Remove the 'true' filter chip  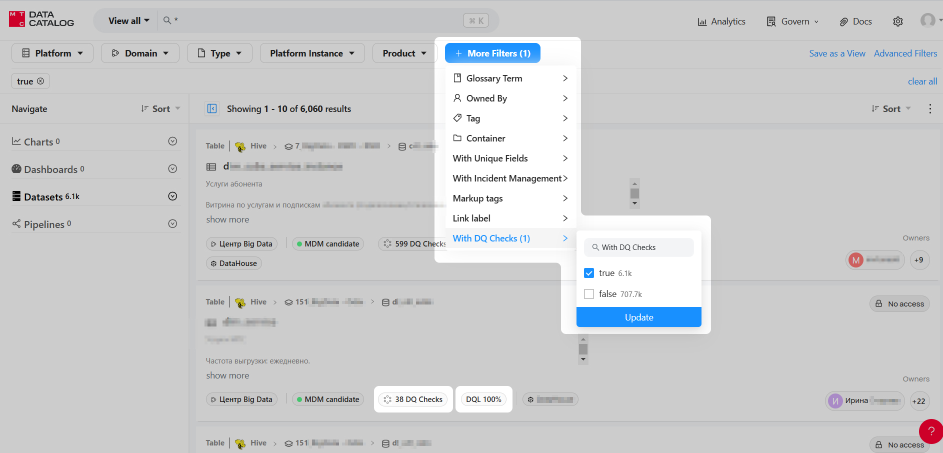40,81
